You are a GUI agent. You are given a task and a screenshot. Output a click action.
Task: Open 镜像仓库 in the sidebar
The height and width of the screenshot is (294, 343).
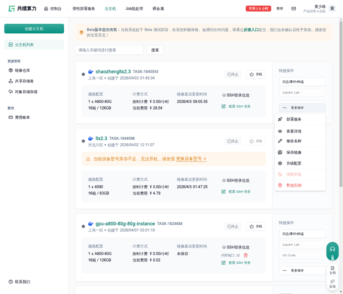pos(22,70)
